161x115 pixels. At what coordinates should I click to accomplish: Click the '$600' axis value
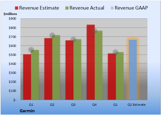[12, 46]
